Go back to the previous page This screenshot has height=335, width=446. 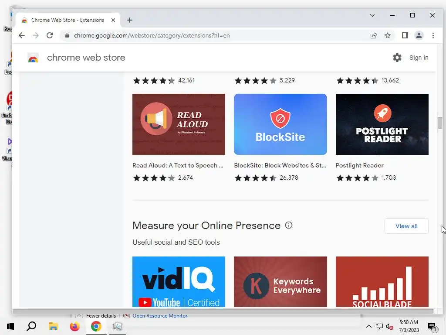[x=22, y=35]
